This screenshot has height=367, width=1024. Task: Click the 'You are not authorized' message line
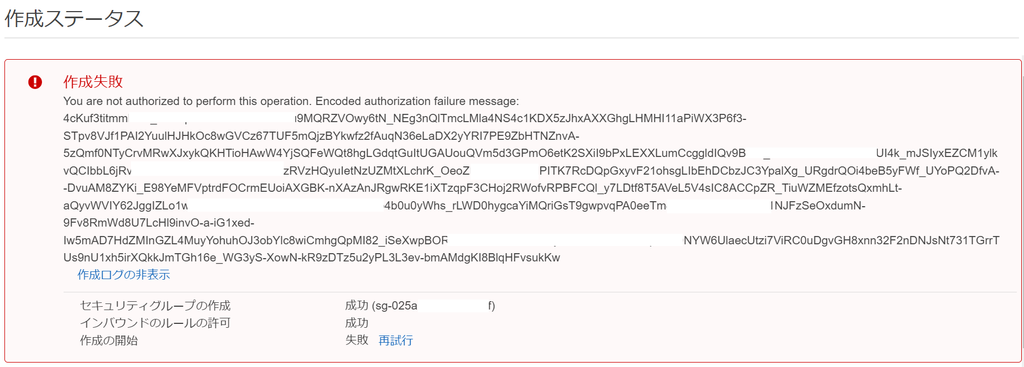pos(291,101)
